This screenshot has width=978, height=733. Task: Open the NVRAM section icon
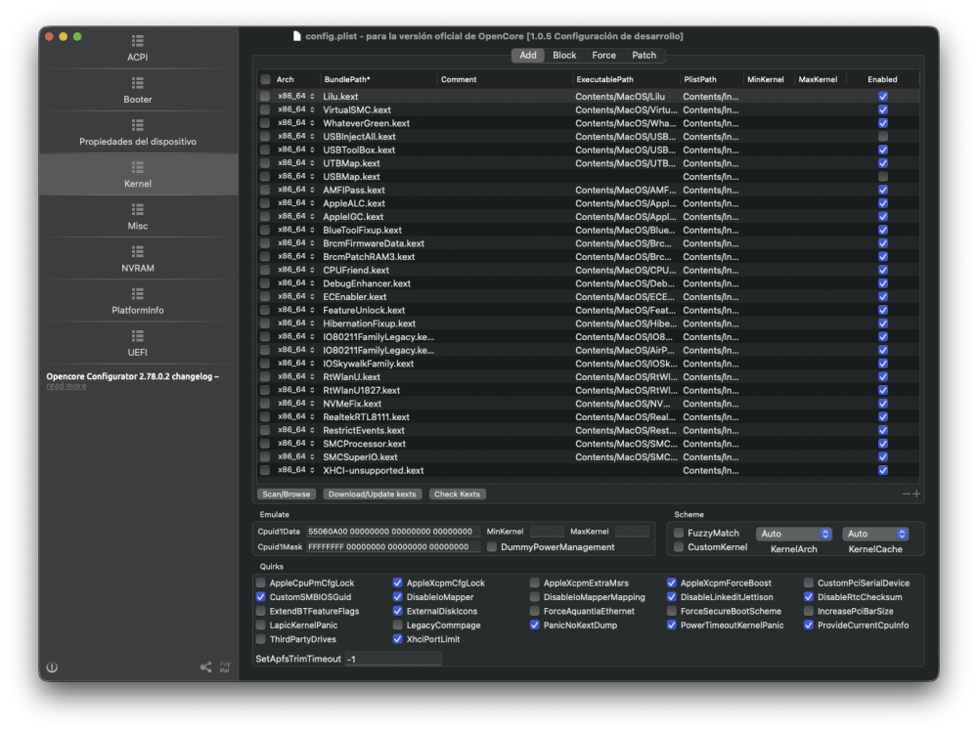point(138,252)
